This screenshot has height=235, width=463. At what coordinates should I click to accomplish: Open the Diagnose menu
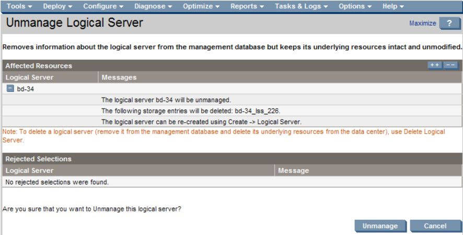point(153,6)
